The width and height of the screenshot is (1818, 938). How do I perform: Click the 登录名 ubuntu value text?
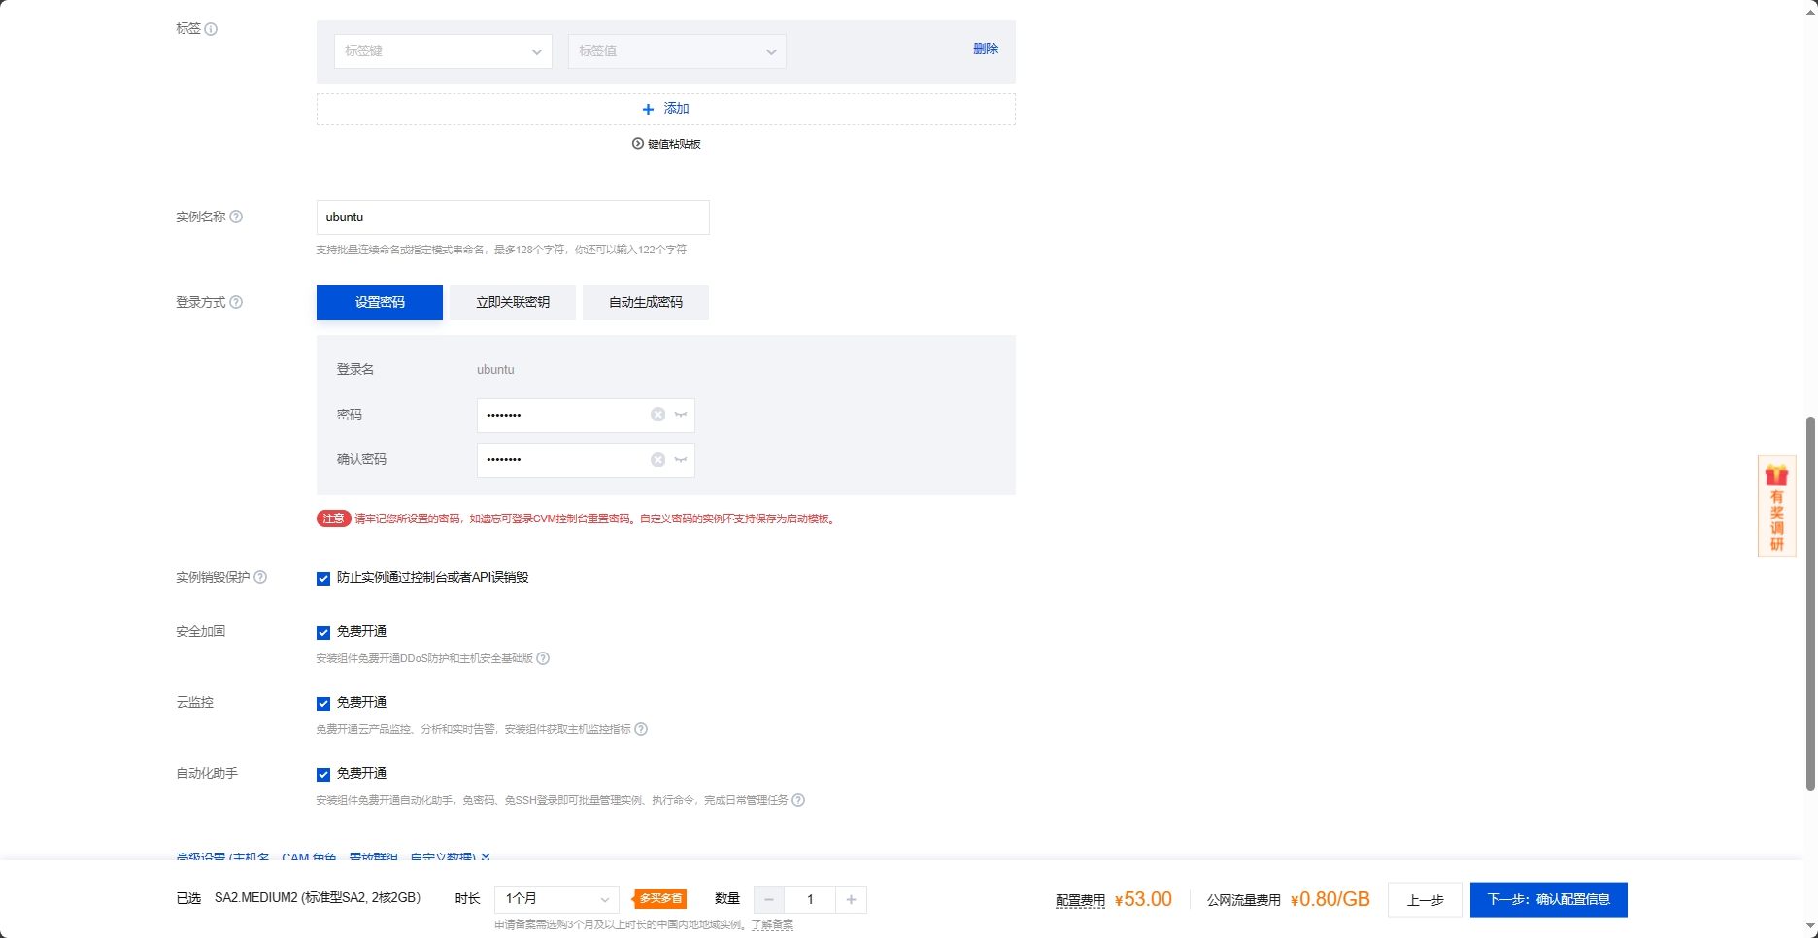point(495,370)
